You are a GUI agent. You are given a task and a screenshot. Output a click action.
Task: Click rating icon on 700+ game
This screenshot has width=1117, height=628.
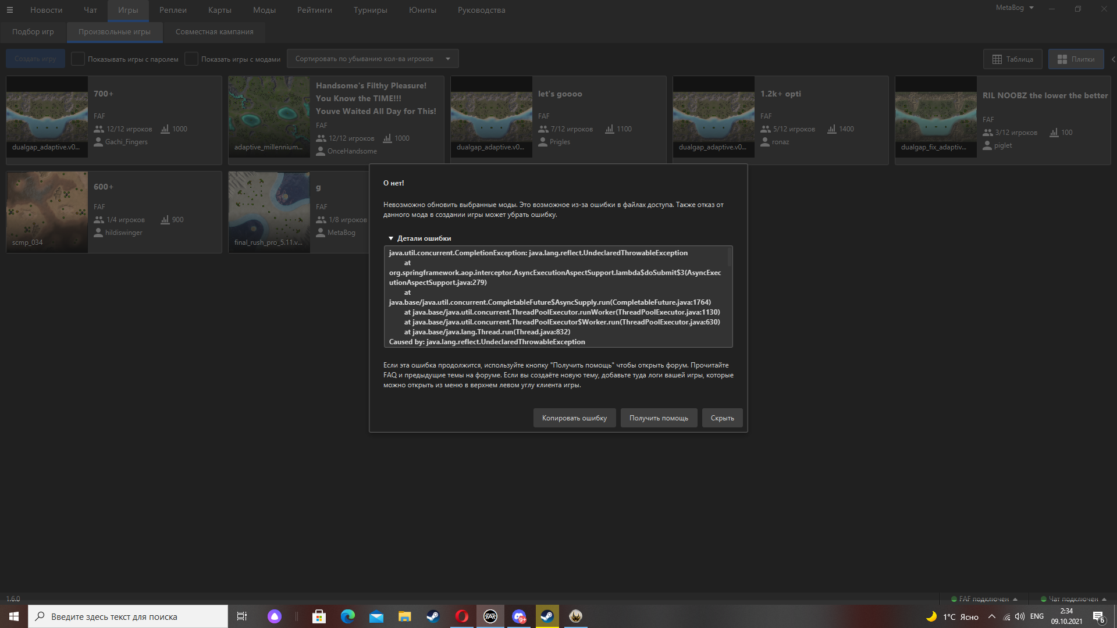(165, 129)
